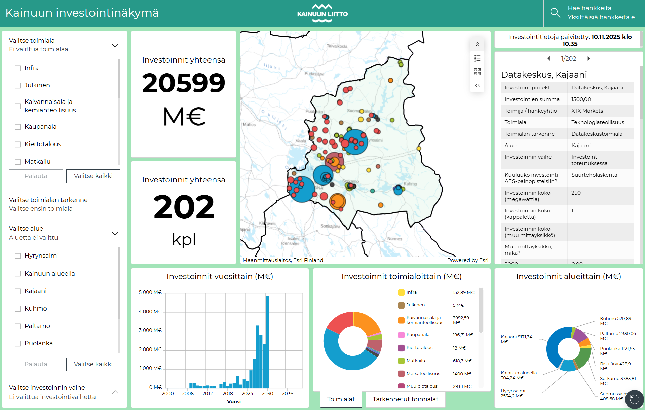Viewport: 645px width, 410px height.
Task: Check the Infra industry checkbox
Action: [x=18, y=68]
